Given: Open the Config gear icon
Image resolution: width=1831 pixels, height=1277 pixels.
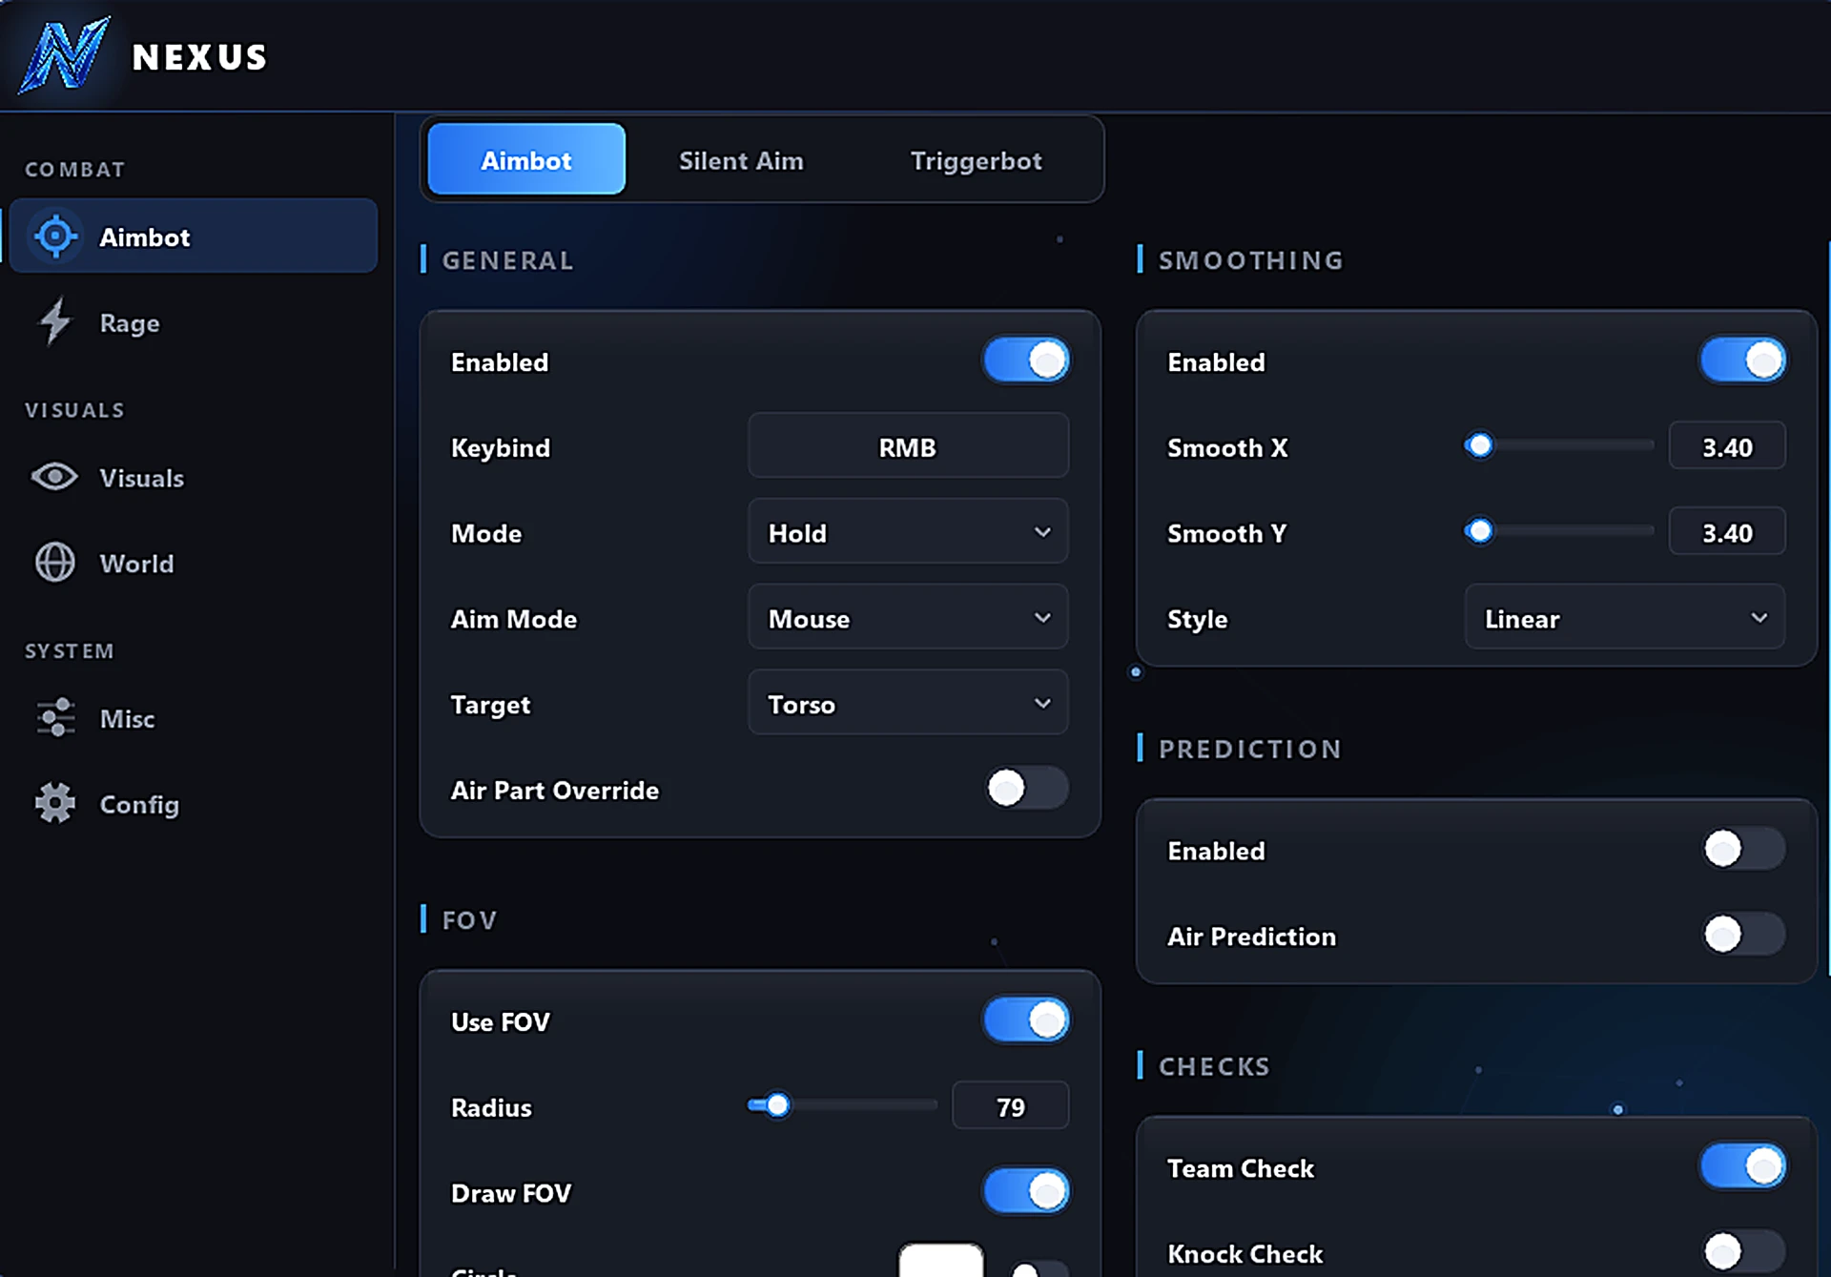Looking at the screenshot, I should [x=55, y=803].
